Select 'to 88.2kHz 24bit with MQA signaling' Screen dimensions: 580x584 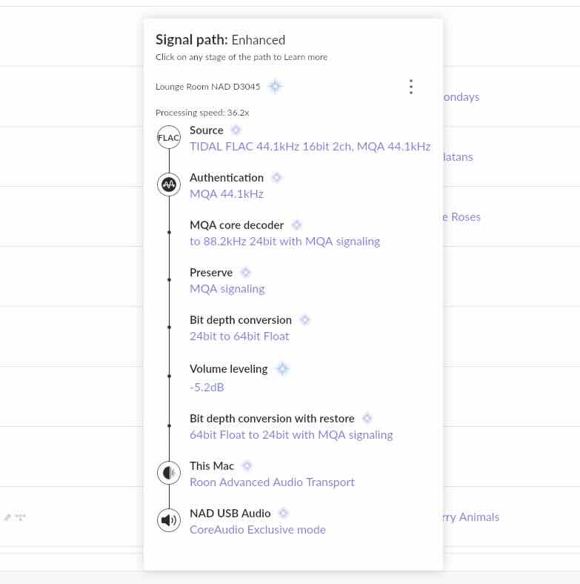284,242
